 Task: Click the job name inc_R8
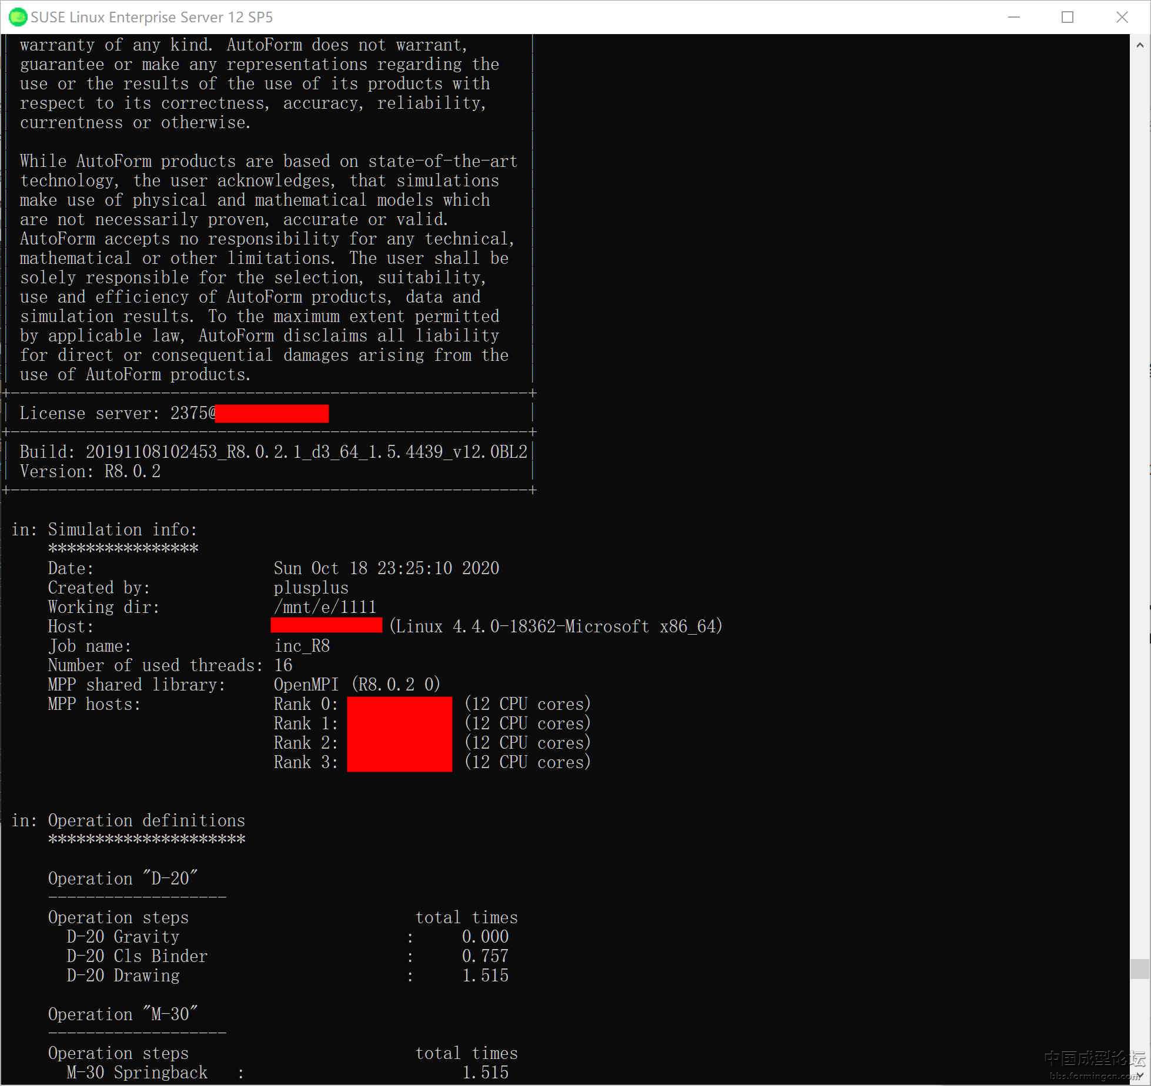(302, 646)
